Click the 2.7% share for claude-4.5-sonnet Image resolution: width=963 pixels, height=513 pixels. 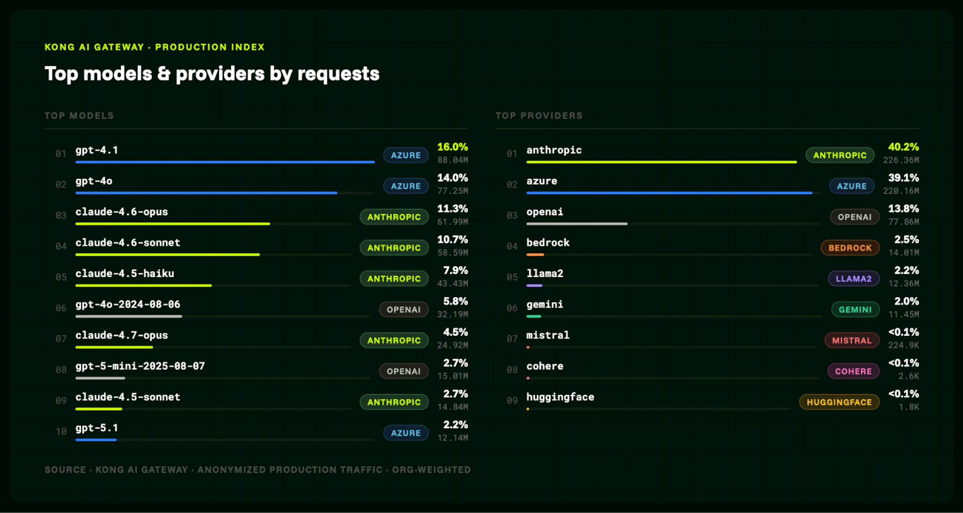[x=456, y=393]
